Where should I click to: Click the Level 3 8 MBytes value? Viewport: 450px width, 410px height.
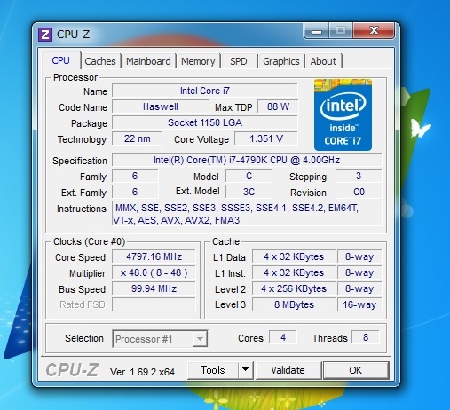point(294,304)
